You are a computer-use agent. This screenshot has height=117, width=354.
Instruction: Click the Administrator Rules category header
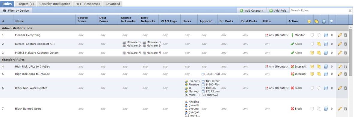[x=174, y=28]
